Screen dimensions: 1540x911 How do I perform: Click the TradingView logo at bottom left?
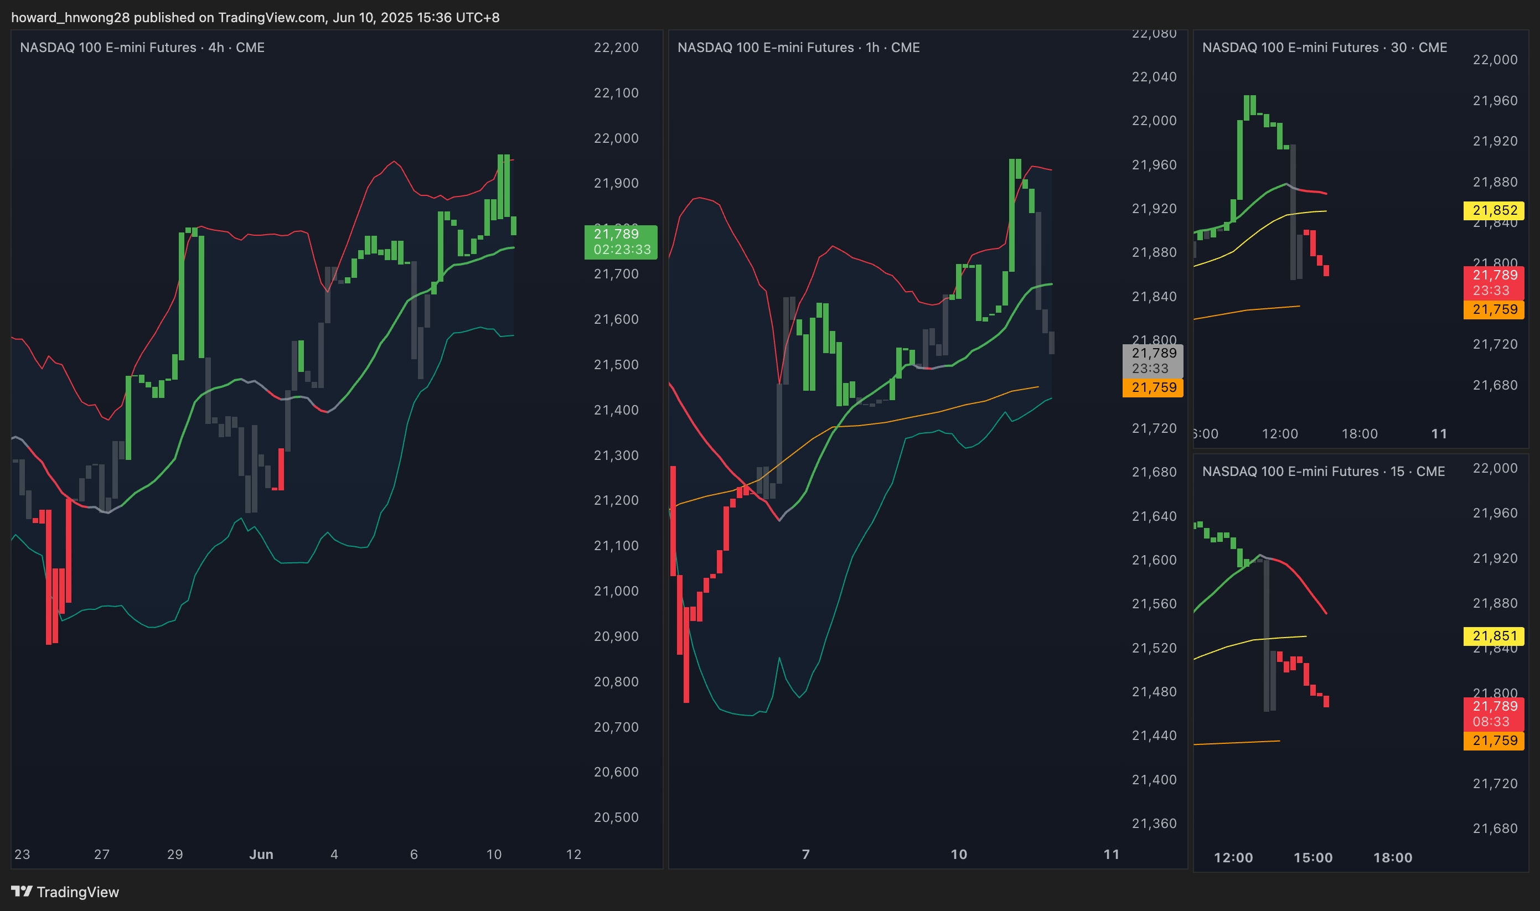(65, 892)
